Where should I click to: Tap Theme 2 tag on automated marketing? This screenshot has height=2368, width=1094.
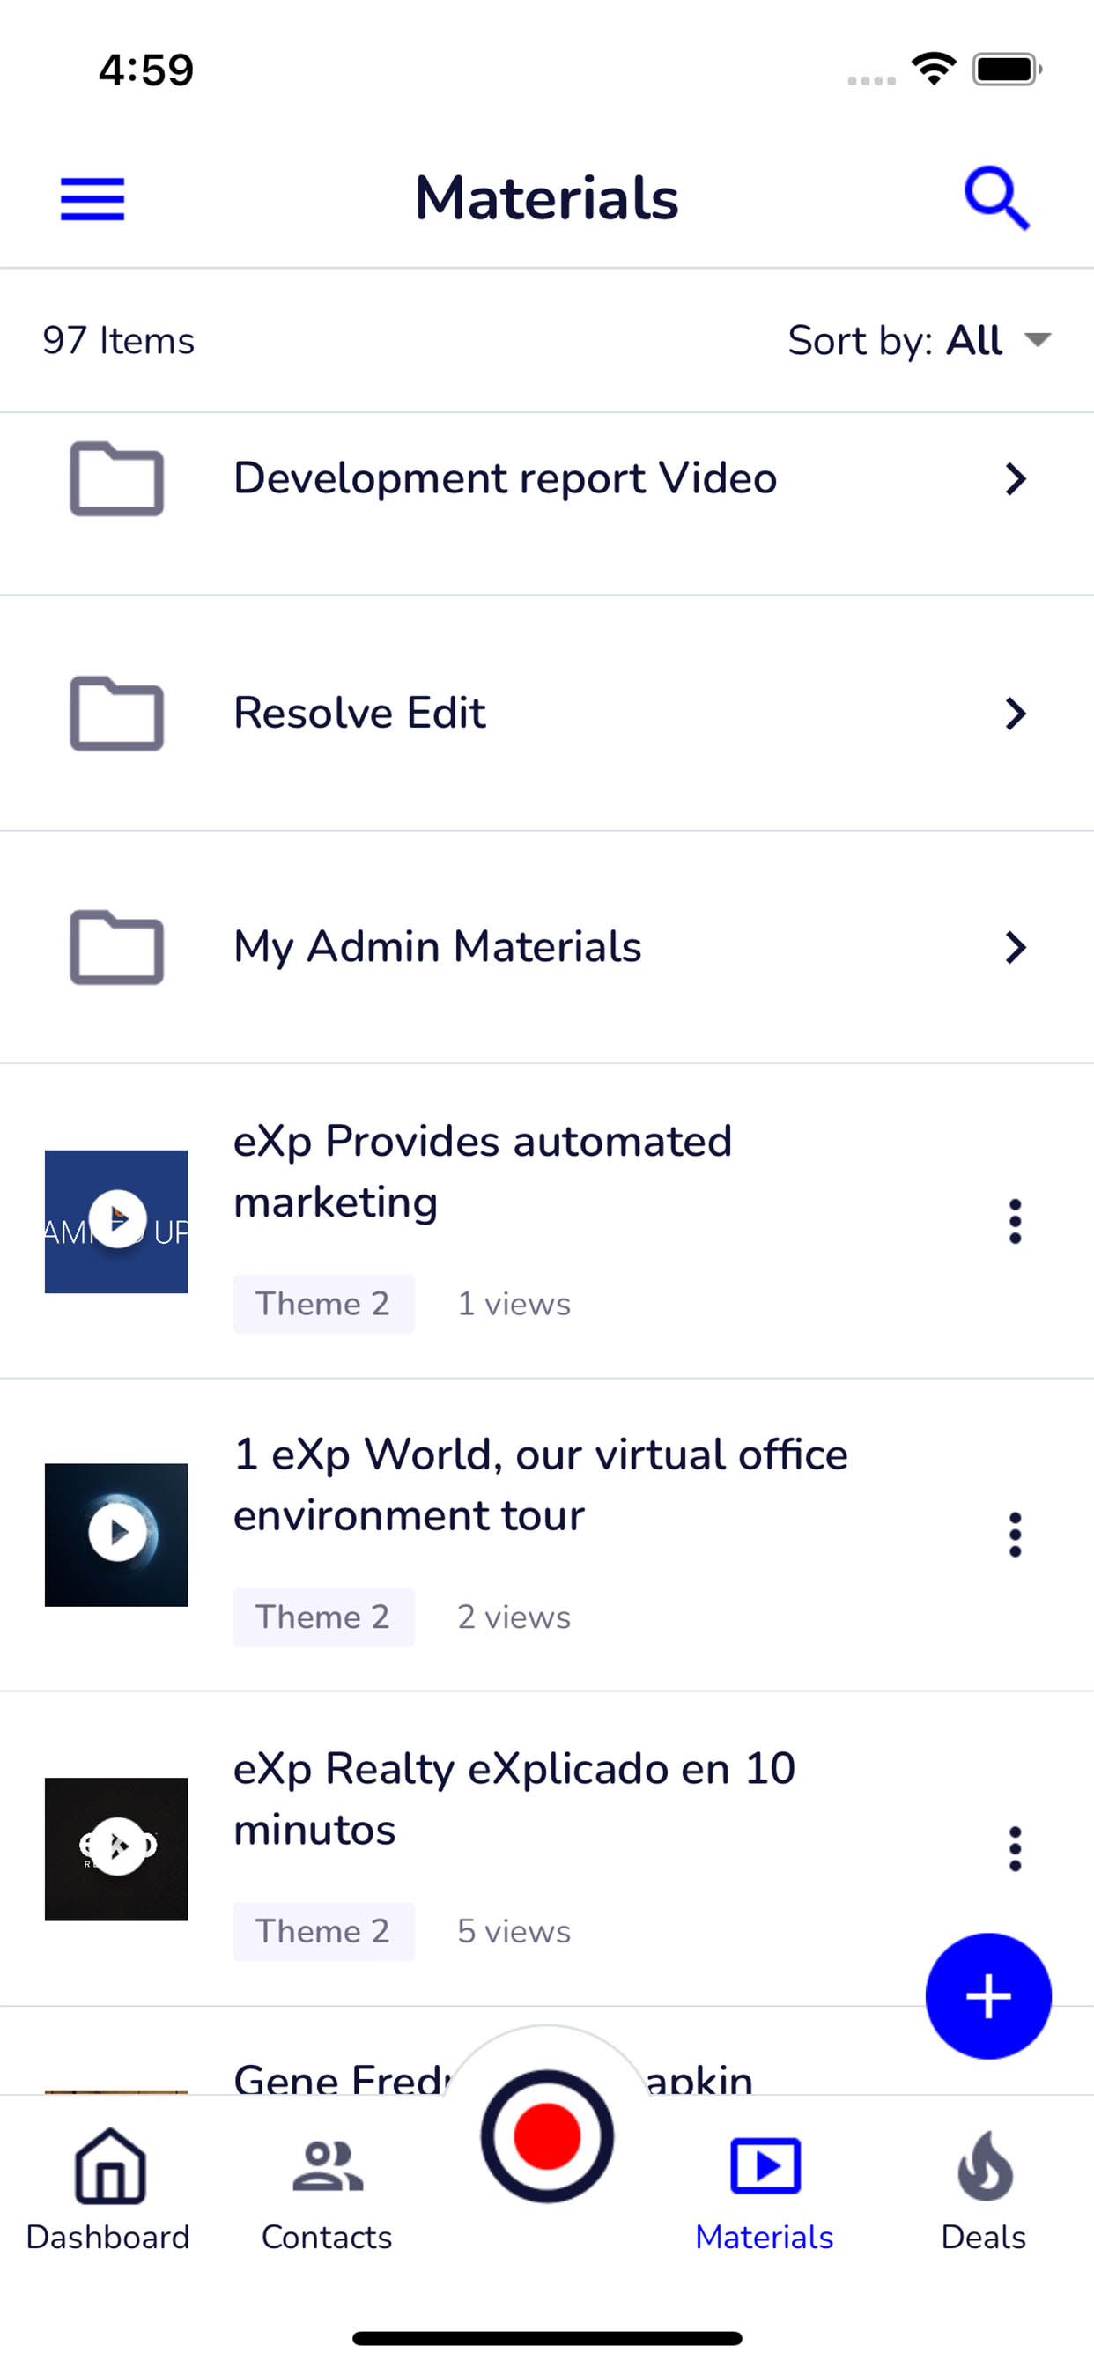click(x=323, y=1304)
